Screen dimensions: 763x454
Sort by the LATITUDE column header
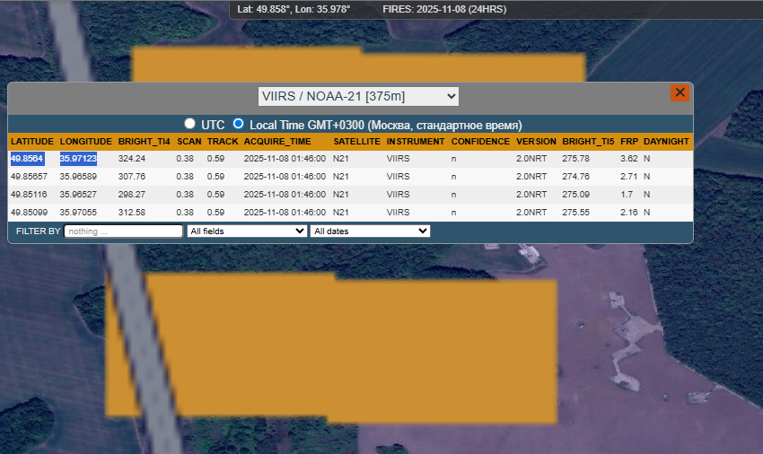pos(32,142)
